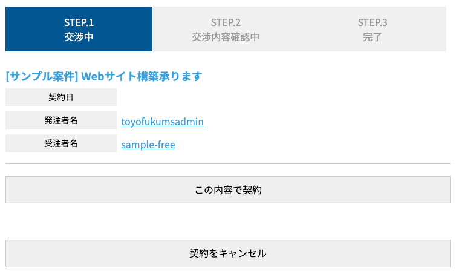This screenshot has width=456, height=274.
Task: Select the 完了 step text
Action: (x=373, y=36)
